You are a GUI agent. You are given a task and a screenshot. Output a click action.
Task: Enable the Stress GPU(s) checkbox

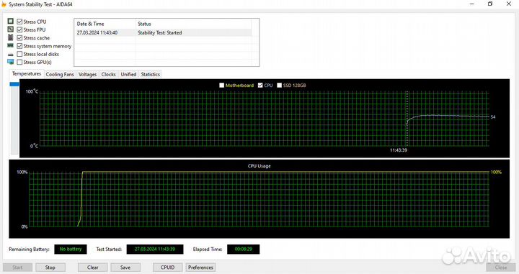tap(19, 62)
